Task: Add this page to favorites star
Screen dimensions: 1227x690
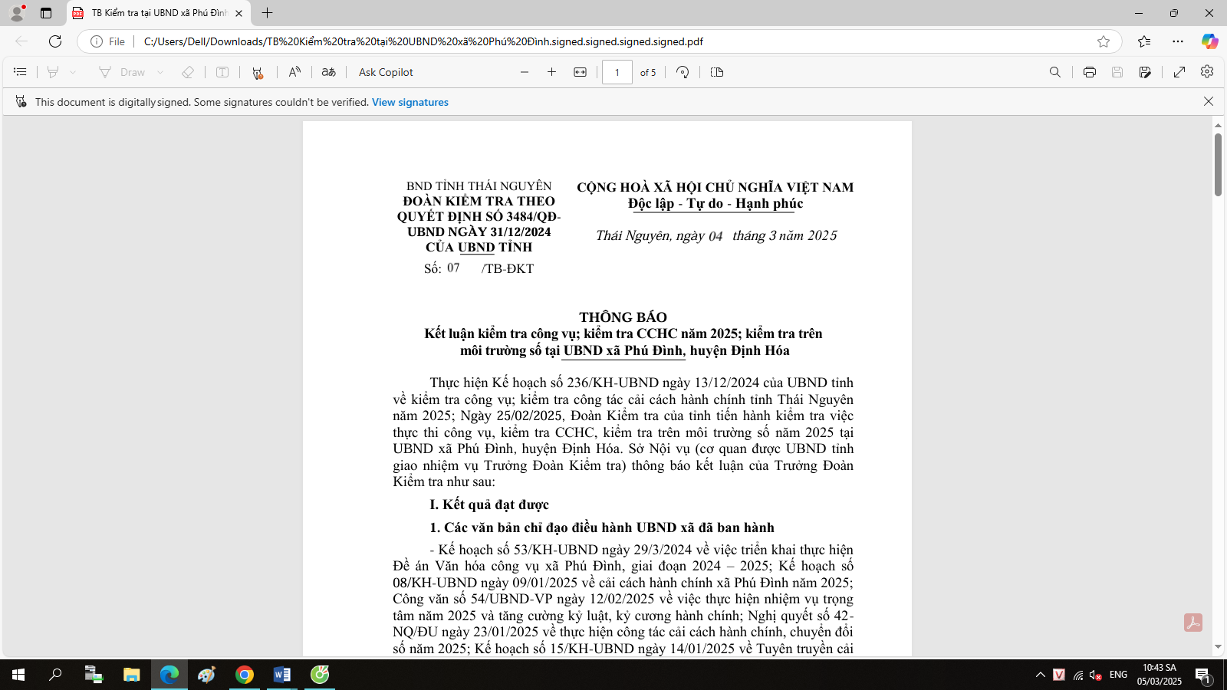Action: tap(1104, 41)
